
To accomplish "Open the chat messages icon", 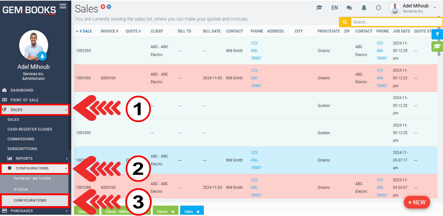I will (349, 8).
